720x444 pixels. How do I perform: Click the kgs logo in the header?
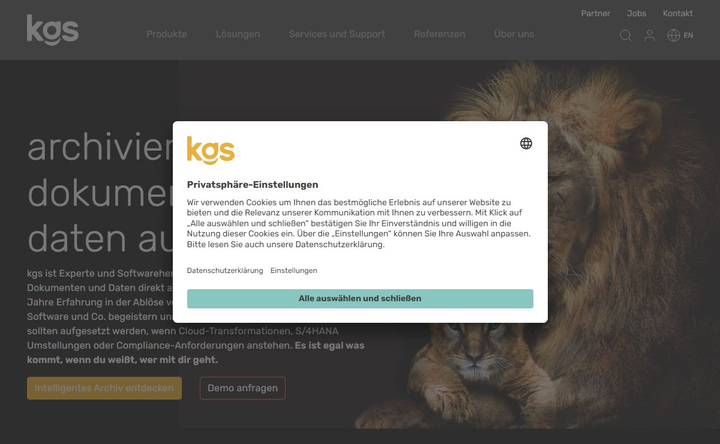click(x=53, y=30)
